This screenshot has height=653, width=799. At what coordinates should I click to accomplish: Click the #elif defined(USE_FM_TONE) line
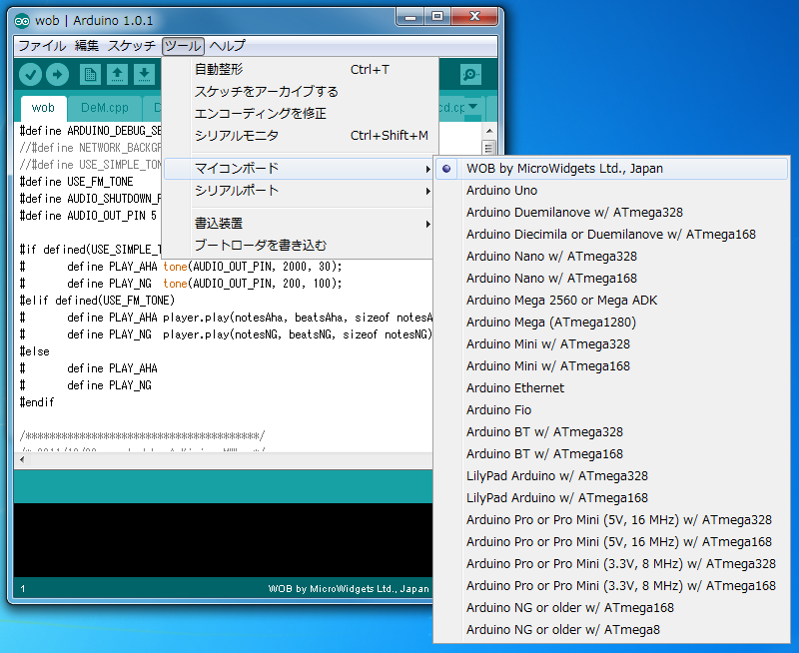97,301
